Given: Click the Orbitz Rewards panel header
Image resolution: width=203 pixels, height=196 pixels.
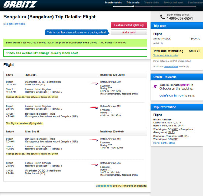Looking at the screenshot, I should (x=176, y=77).
